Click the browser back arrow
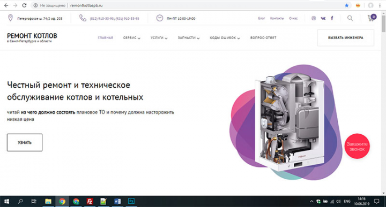The height and width of the screenshot is (207, 386). click(x=6, y=5)
